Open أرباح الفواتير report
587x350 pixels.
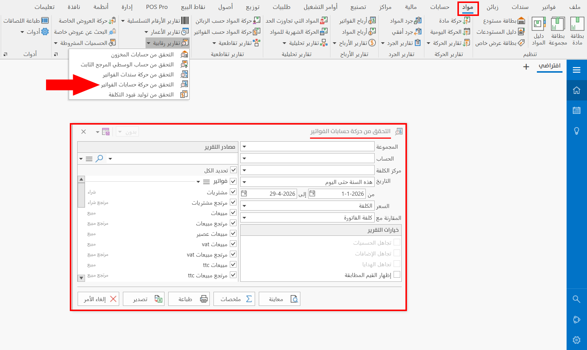[357, 21]
